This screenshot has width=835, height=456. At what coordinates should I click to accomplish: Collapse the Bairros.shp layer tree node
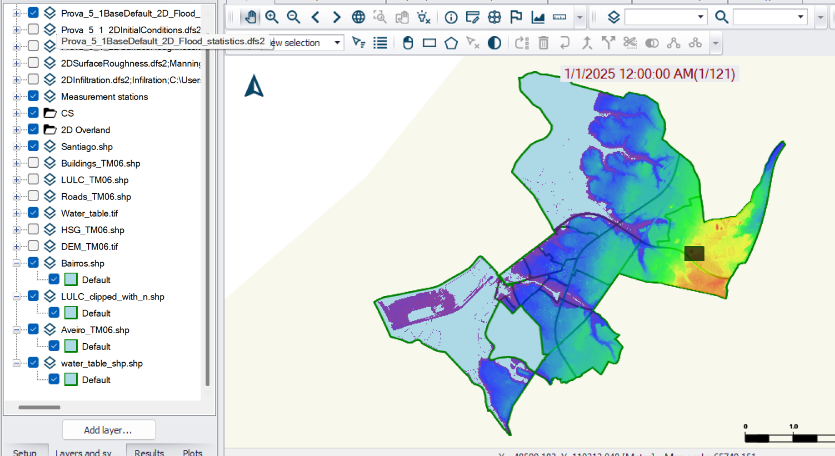tap(17, 263)
